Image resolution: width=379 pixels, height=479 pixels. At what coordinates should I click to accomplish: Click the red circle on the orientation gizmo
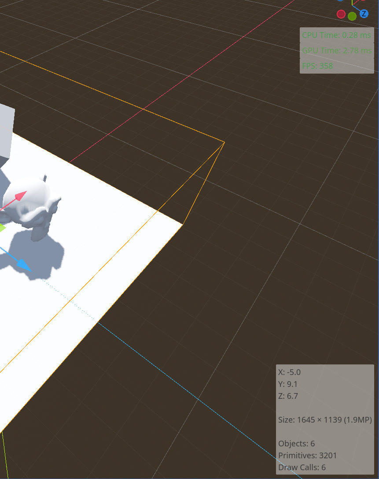pyautogui.click(x=341, y=14)
